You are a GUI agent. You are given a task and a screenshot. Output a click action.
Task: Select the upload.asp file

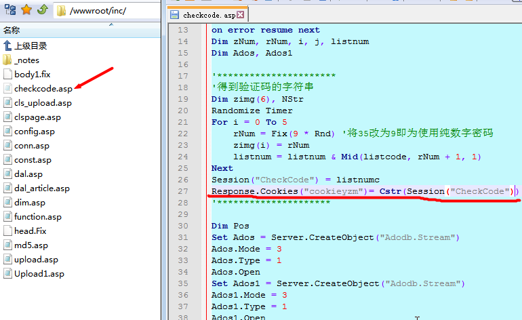36,260
